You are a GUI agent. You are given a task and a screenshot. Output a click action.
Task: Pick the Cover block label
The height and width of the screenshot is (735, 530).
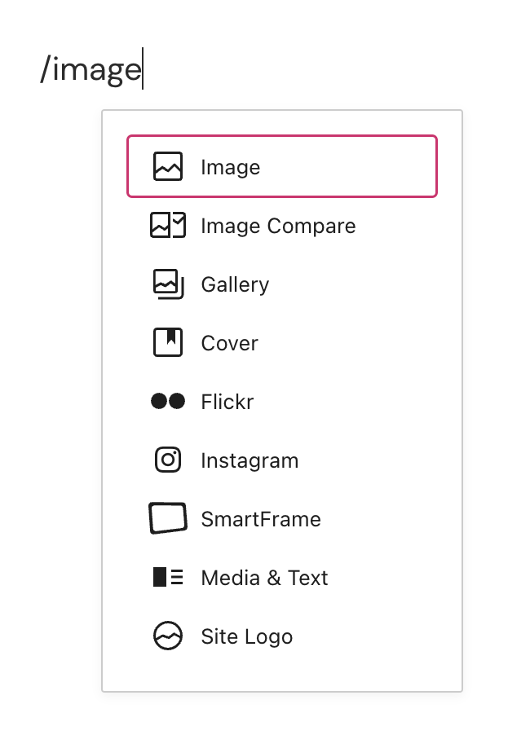click(x=229, y=343)
